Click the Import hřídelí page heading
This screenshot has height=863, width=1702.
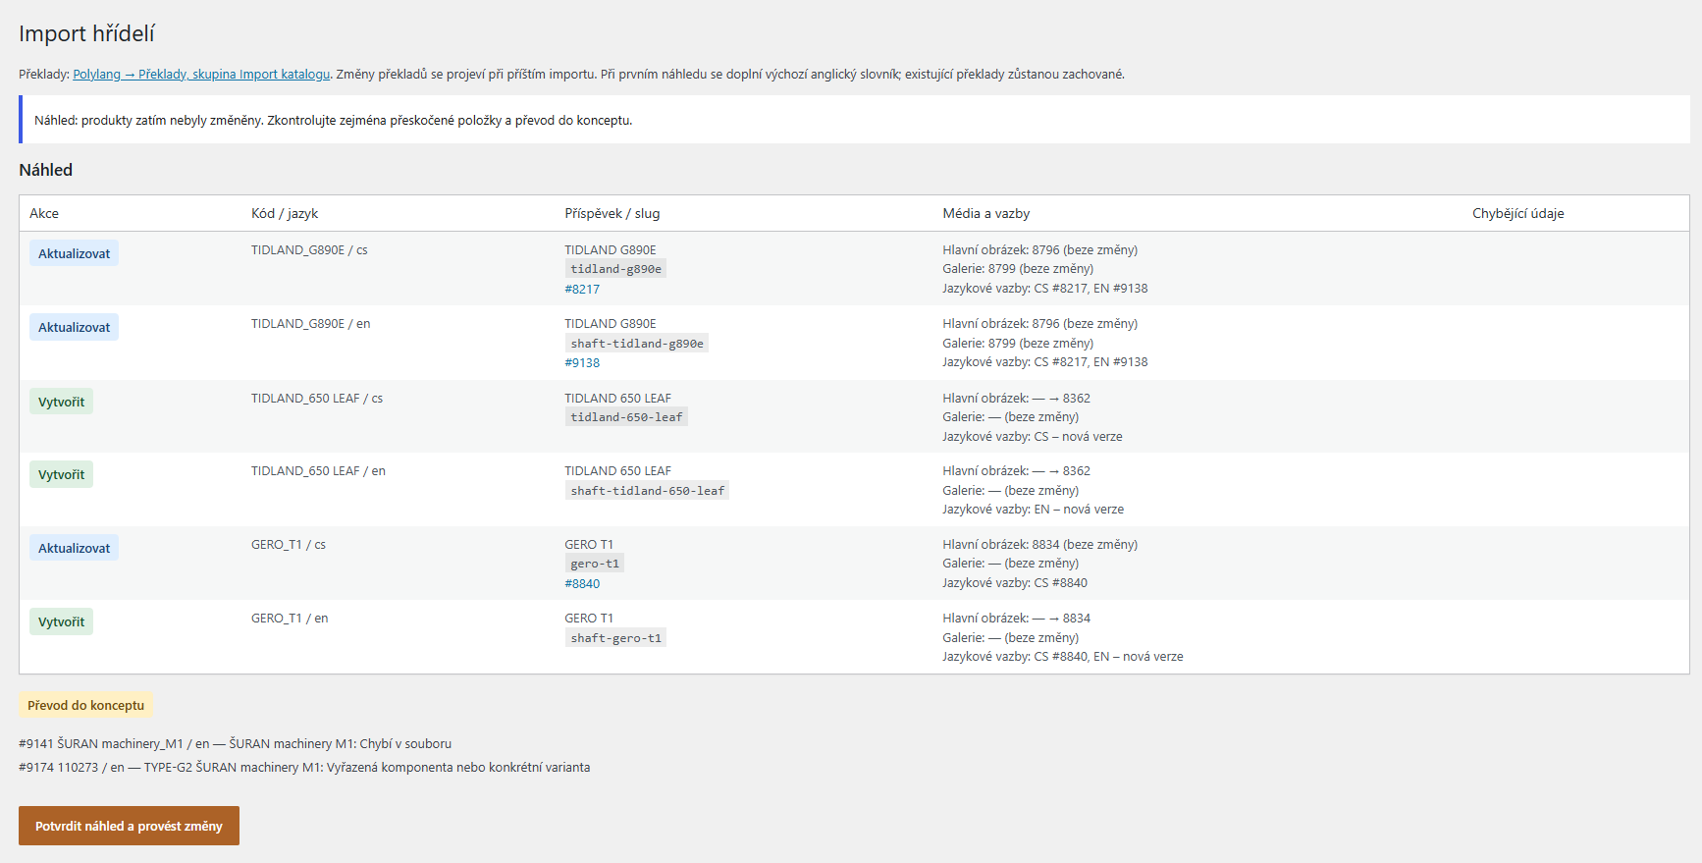pos(86,33)
